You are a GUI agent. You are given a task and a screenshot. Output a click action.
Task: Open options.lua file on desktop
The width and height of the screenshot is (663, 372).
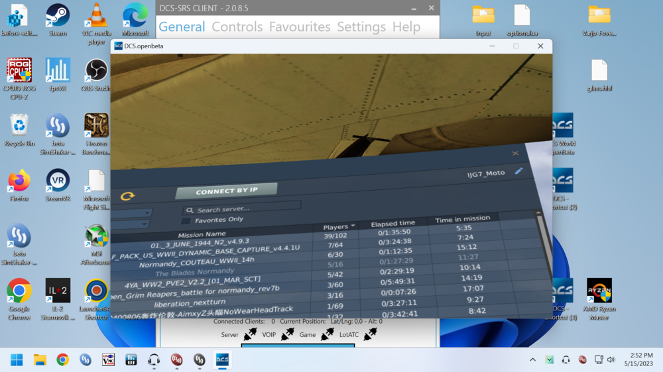coord(522,20)
